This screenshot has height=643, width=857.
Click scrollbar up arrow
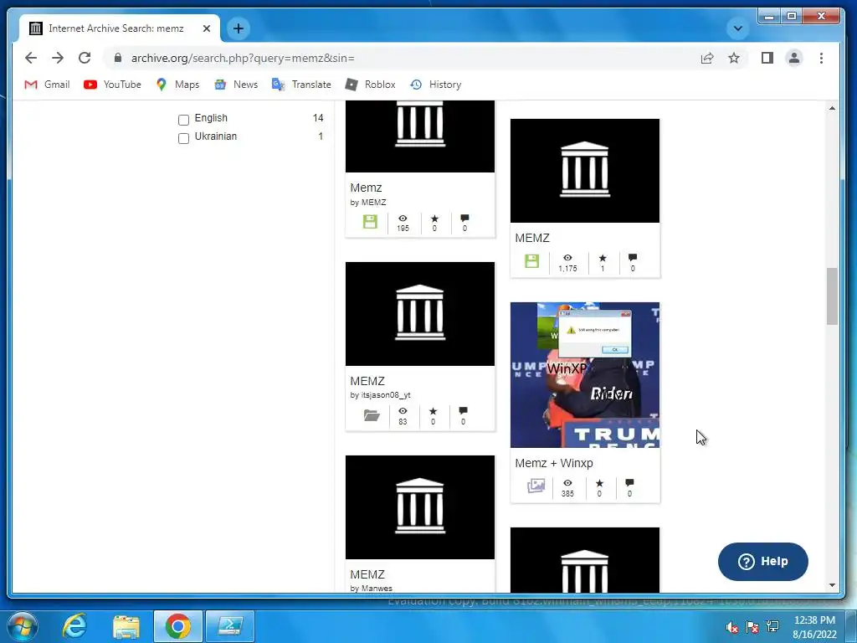coord(832,108)
